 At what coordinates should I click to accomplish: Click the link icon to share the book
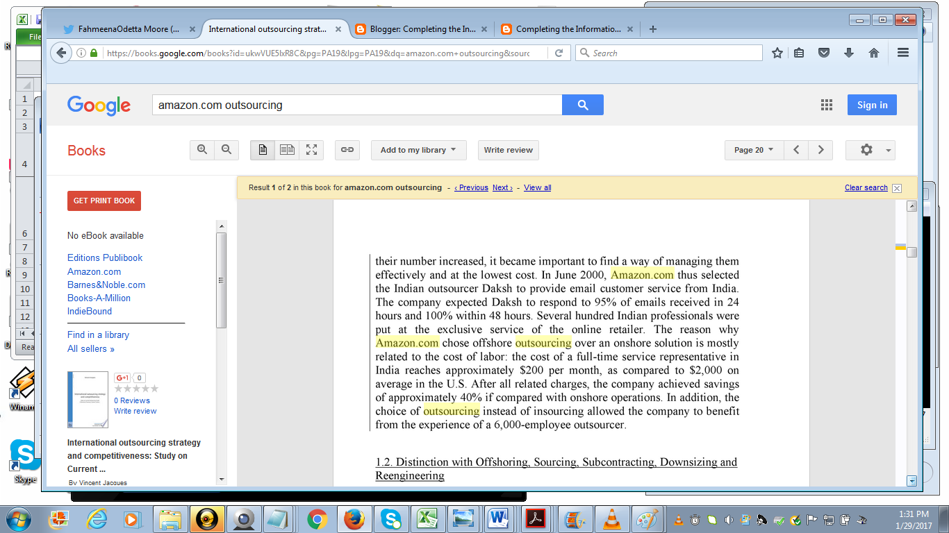point(347,150)
